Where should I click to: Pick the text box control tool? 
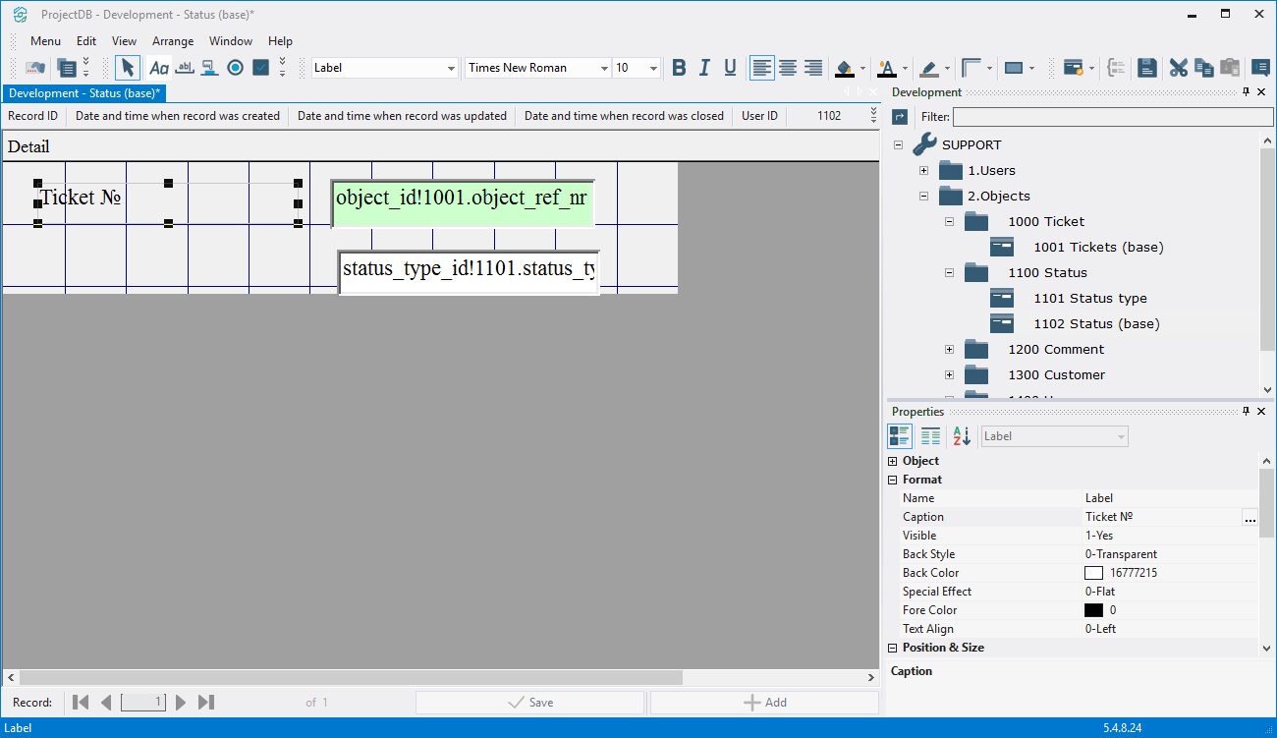tap(184, 68)
